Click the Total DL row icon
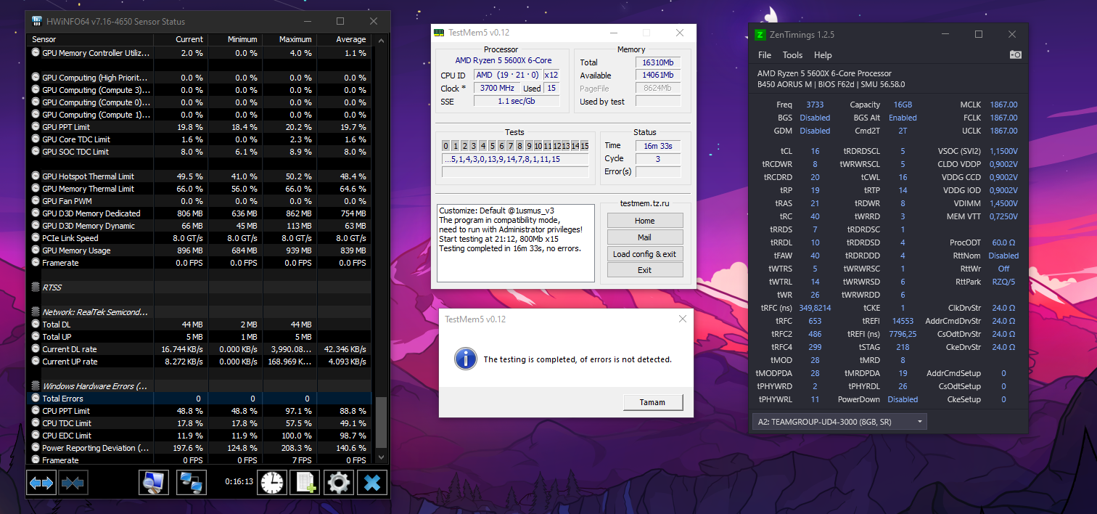1097x514 pixels. 36,325
